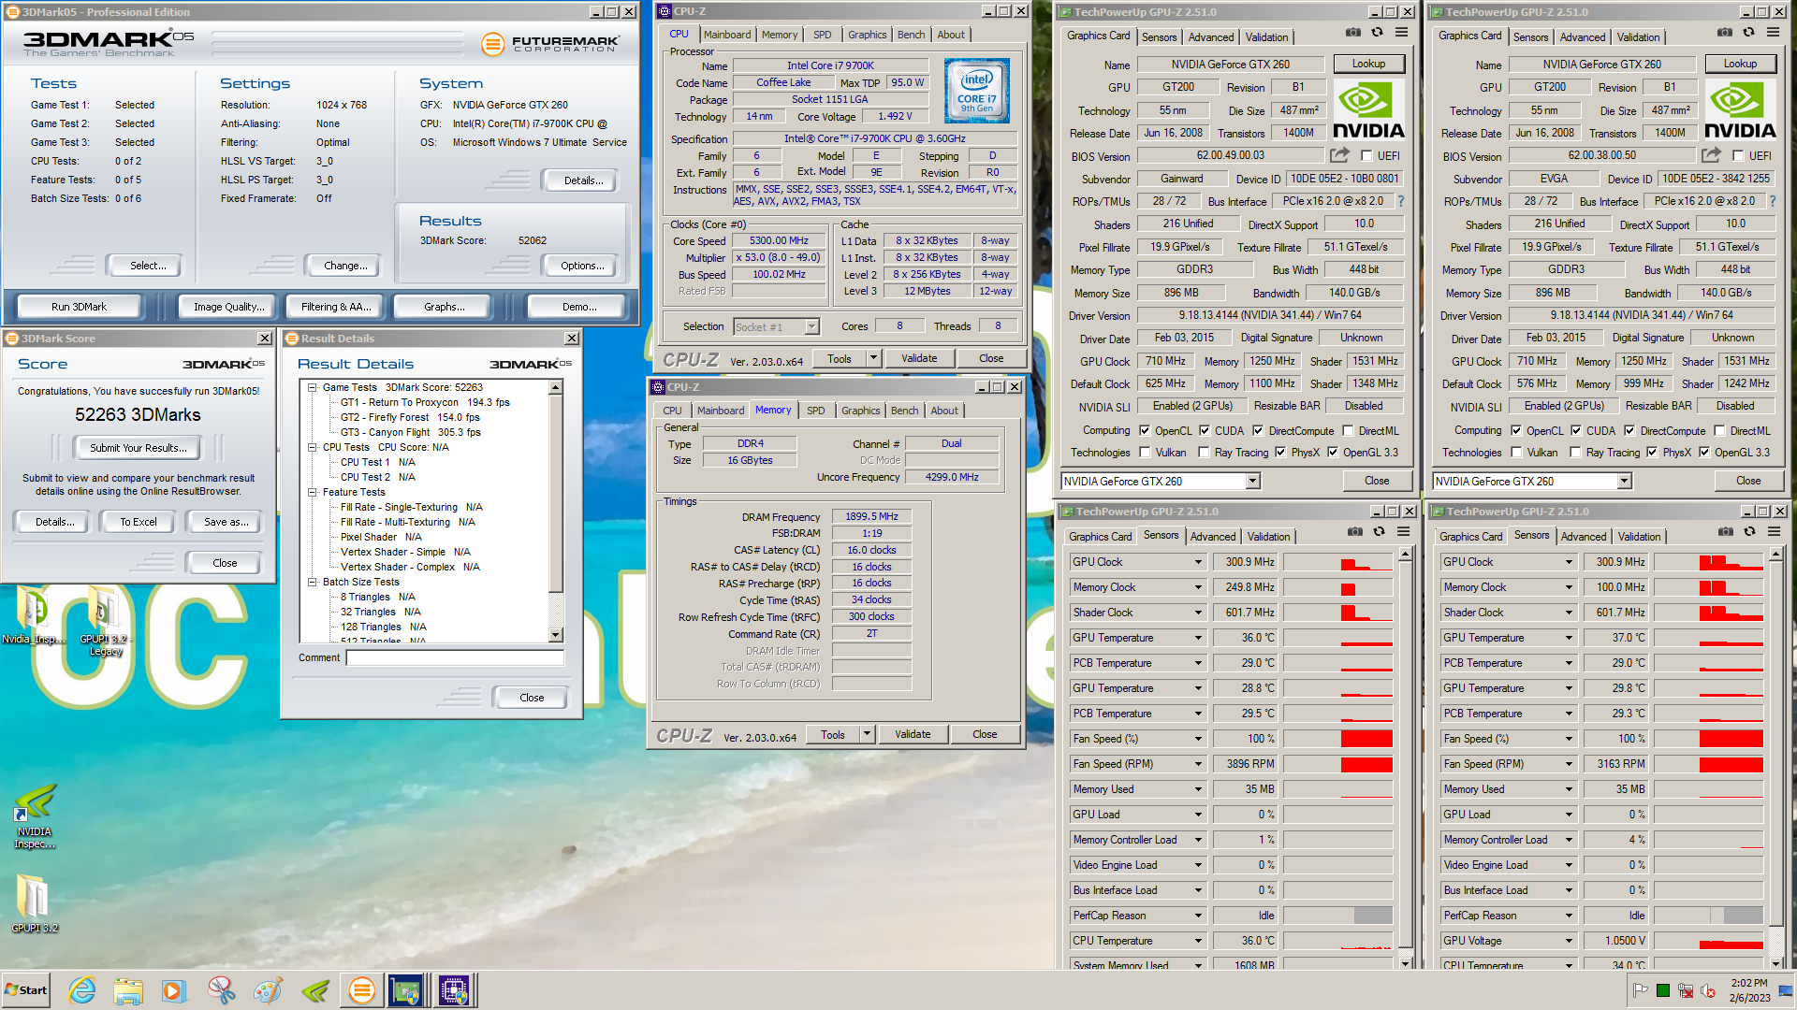Click refresh icon in Gainward GPU-Z window
Viewport: 1797px width, 1010px height.
click(1378, 33)
